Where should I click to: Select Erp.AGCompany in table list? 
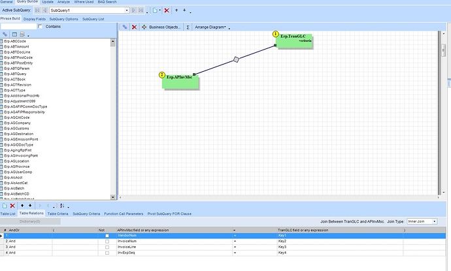pos(17,123)
